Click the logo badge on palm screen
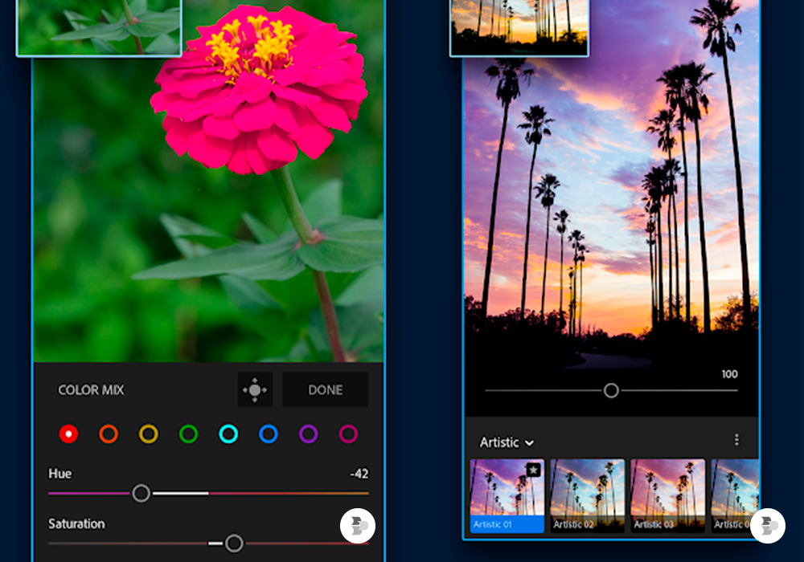 click(x=768, y=526)
